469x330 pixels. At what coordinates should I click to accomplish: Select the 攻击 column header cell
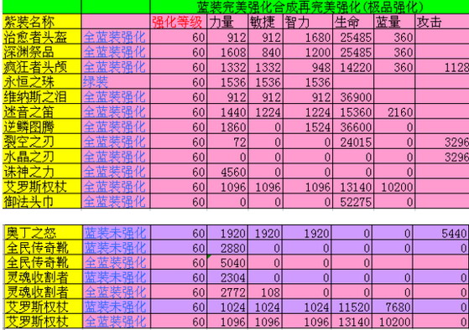[442, 22]
